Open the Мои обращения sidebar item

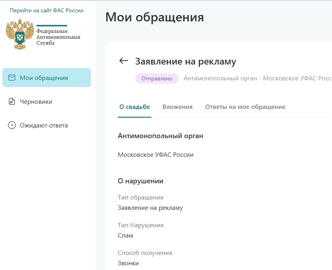coord(47,78)
